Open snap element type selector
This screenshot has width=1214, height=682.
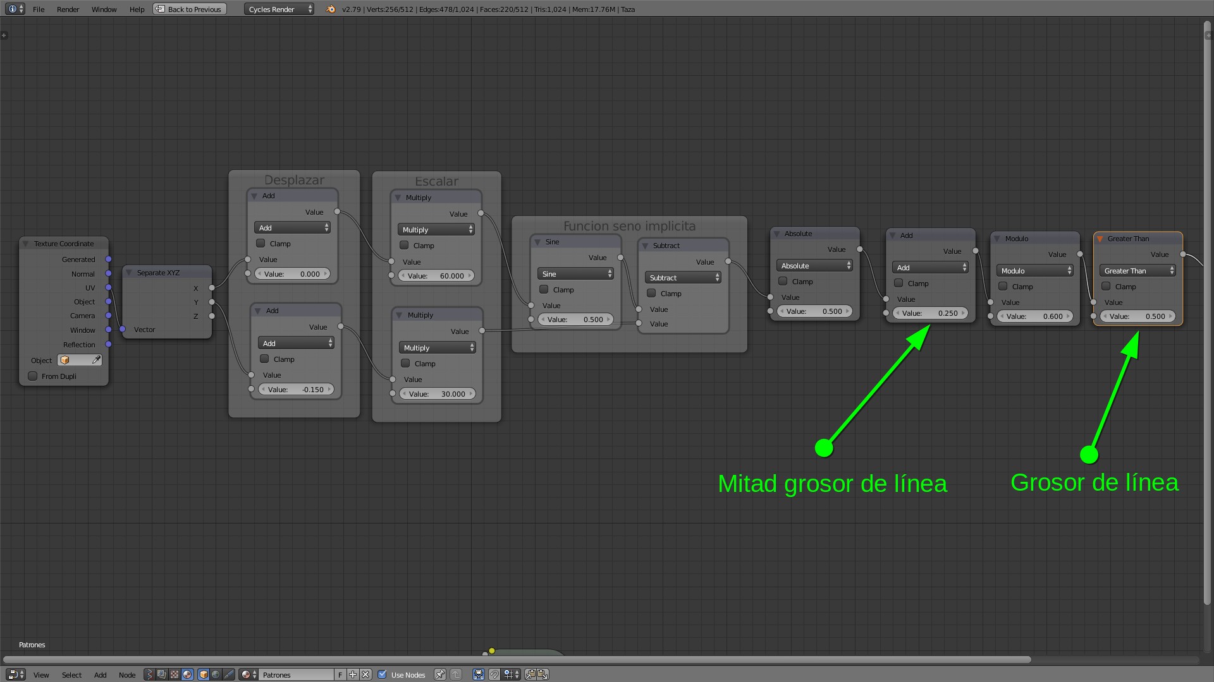[x=512, y=674]
